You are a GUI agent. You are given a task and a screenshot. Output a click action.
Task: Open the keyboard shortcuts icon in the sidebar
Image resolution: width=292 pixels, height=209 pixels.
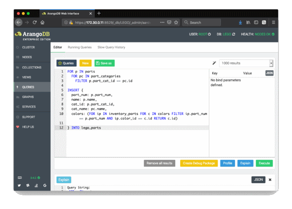coord(20,177)
